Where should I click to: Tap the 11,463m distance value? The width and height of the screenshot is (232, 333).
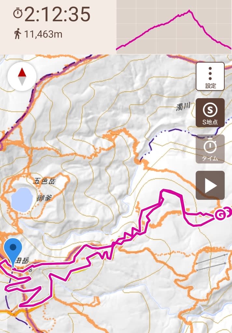point(43,34)
